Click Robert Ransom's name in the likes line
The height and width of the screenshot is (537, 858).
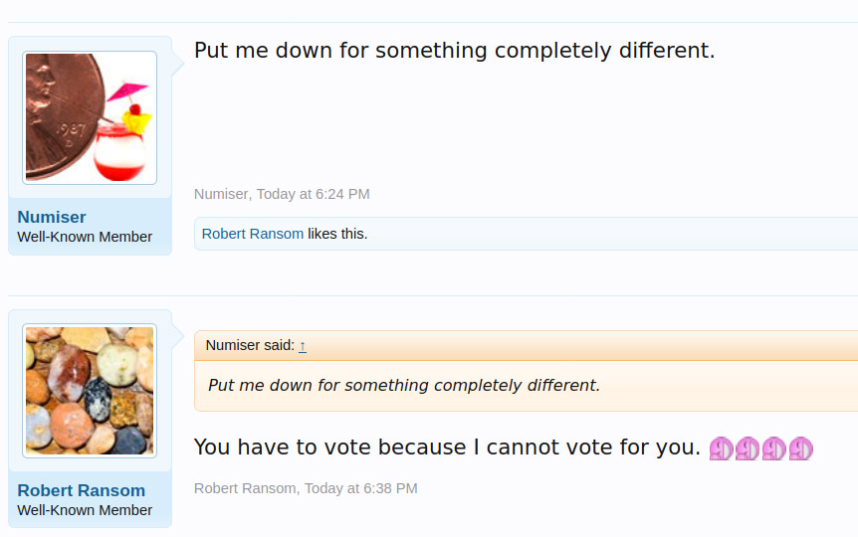pyautogui.click(x=253, y=234)
